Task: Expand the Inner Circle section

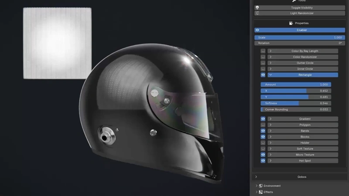Action: 270,69
